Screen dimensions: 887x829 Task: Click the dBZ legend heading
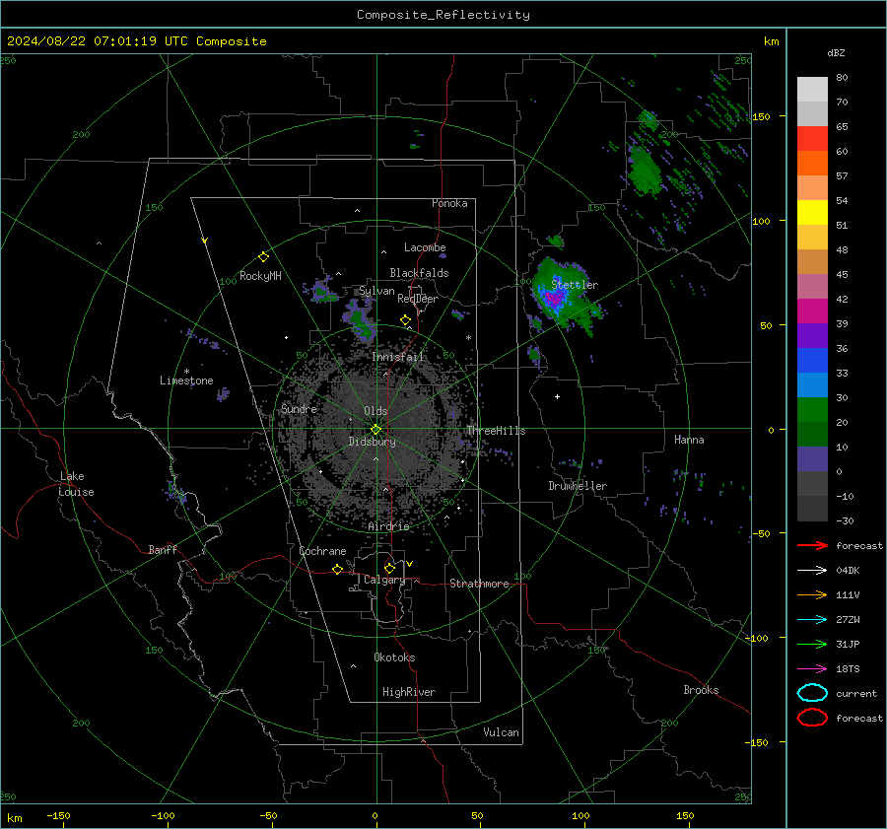click(x=836, y=52)
